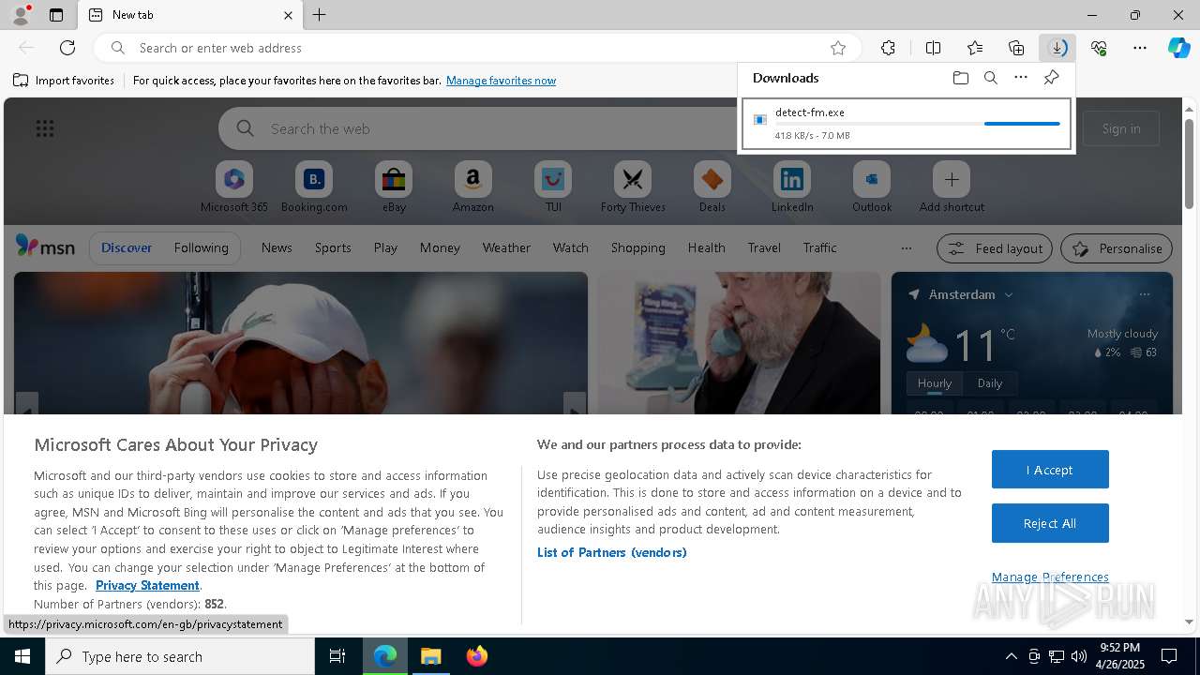This screenshot has height=675, width=1200.
Task: Click Add shortcut plus tile
Action: coord(952,187)
